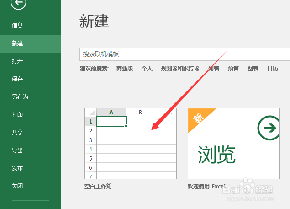The height and width of the screenshot is (209, 290).
Task: Open the 打印 sidebar item
Action: tap(17, 115)
